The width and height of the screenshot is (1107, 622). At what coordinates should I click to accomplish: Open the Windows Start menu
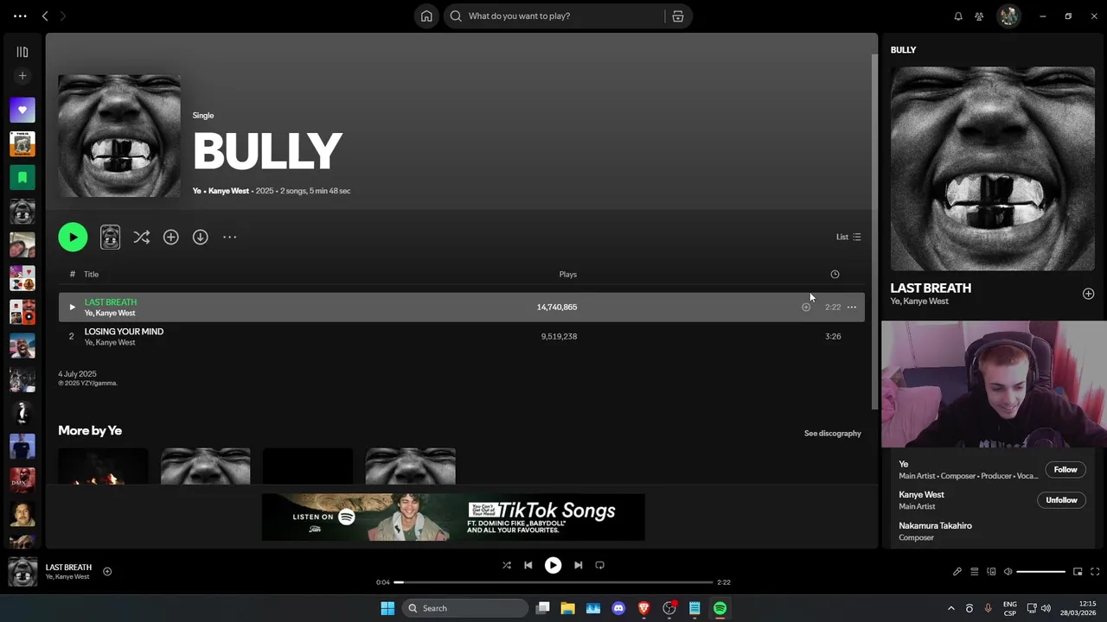tap(387, 608)
